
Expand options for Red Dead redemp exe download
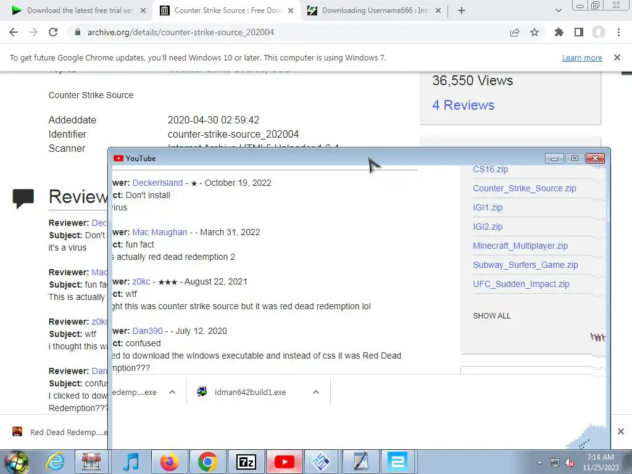[172, 392]
